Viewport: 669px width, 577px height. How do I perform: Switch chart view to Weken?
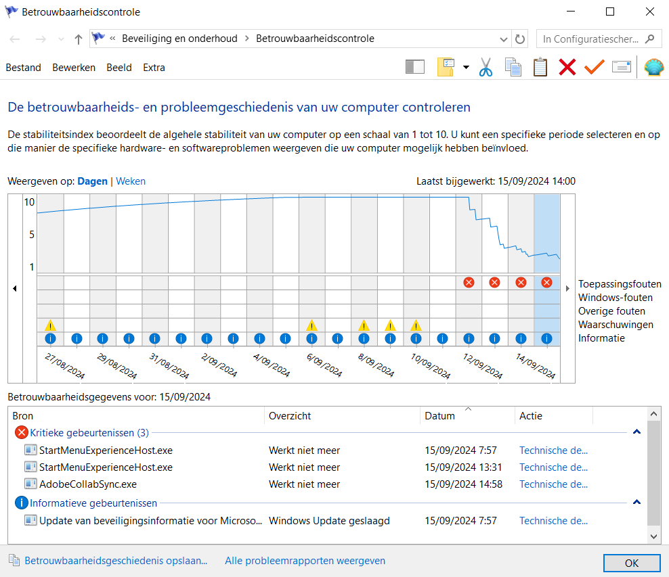coord(131,181)
